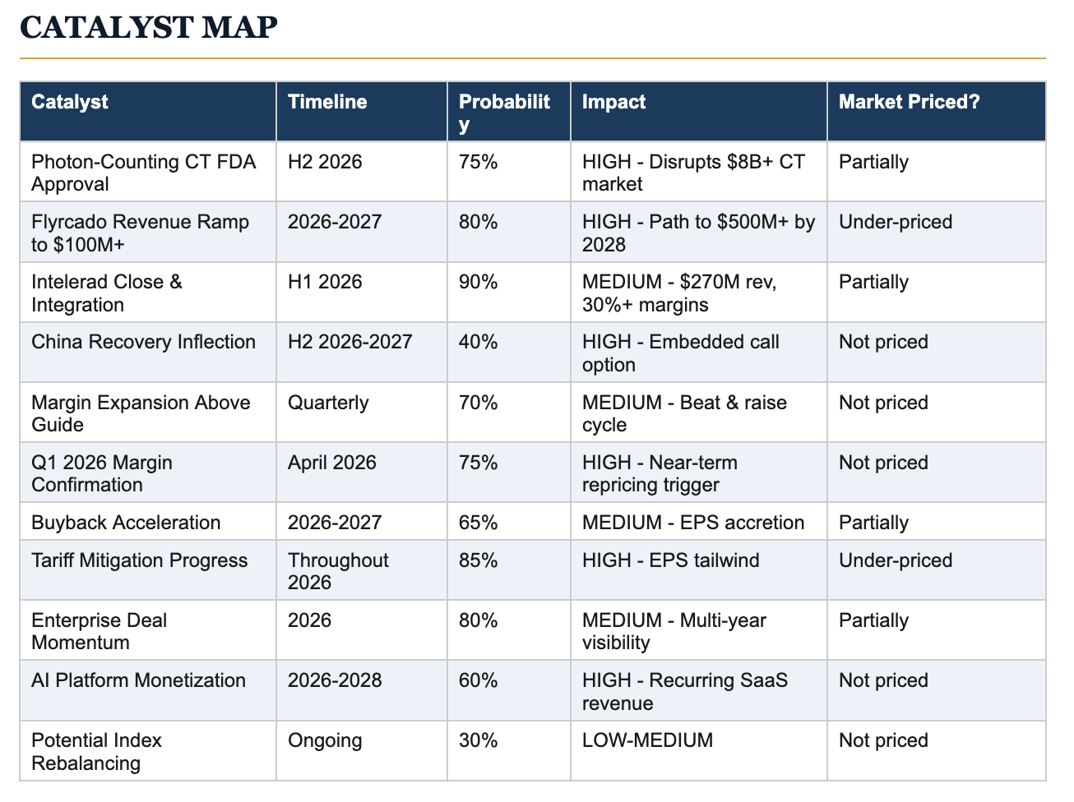Click Q1 2026 Margin Confirmation cell

(x=148, y=472)
